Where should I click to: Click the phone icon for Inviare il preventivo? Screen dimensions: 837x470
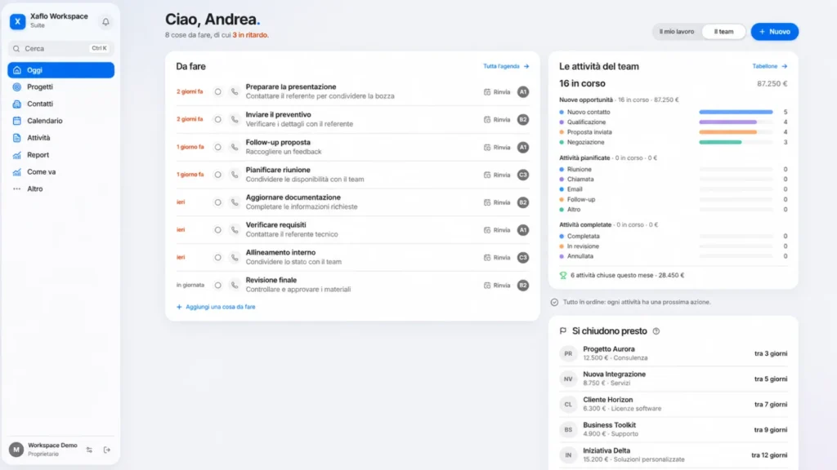tap(235, 119)
